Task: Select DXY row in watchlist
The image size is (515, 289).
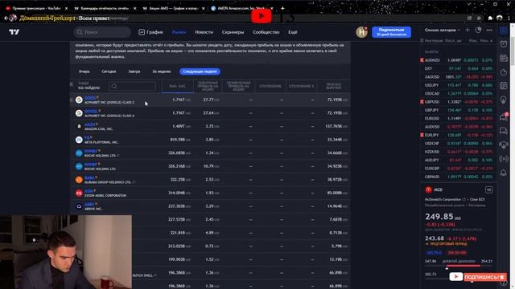Action: point(458,68)
